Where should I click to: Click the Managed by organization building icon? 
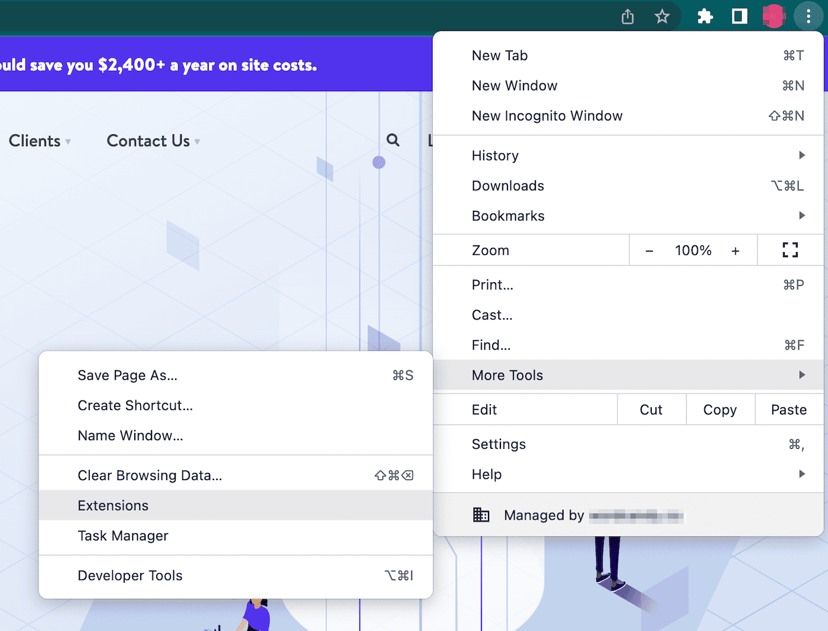[481, 514]
